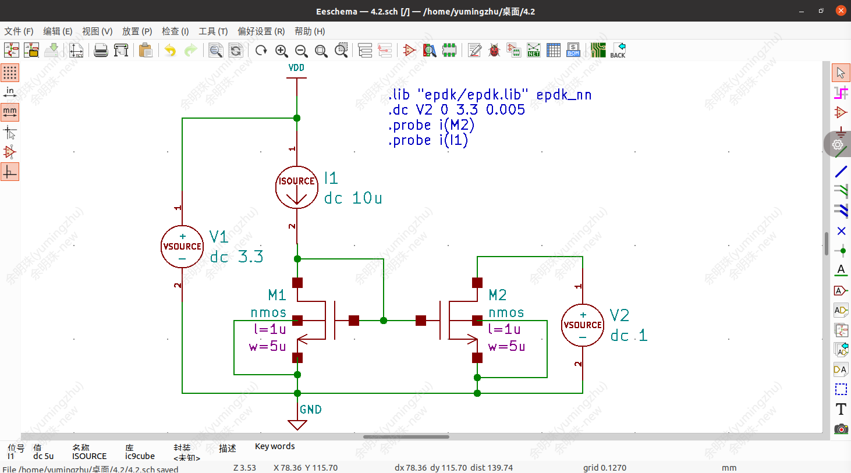Generate bill of materials with BOM icon
This screenshot has width=851, height=473.
click(573, 51)
